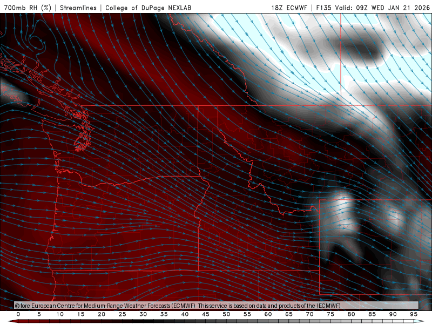Click the 0 value on color scale
Viewport: 432px width, 324px height.
click(x=18, y=314)
